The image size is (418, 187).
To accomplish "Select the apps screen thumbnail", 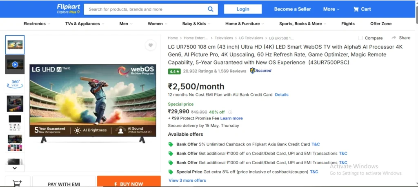I will (x=15, y=143).
